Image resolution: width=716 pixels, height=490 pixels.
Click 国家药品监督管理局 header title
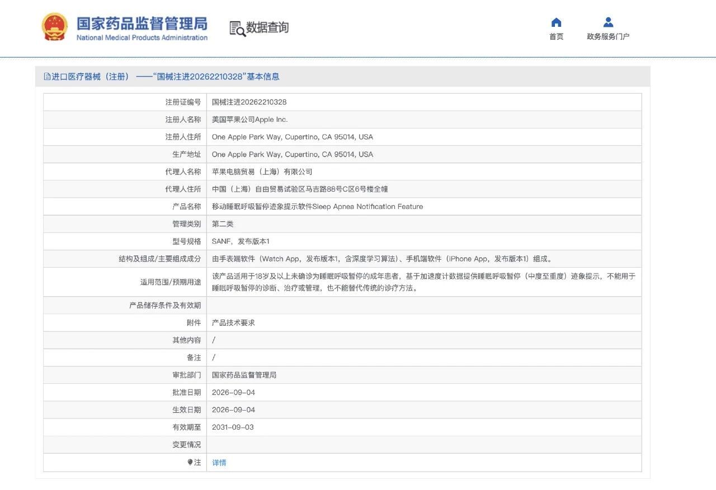[142, 23]
